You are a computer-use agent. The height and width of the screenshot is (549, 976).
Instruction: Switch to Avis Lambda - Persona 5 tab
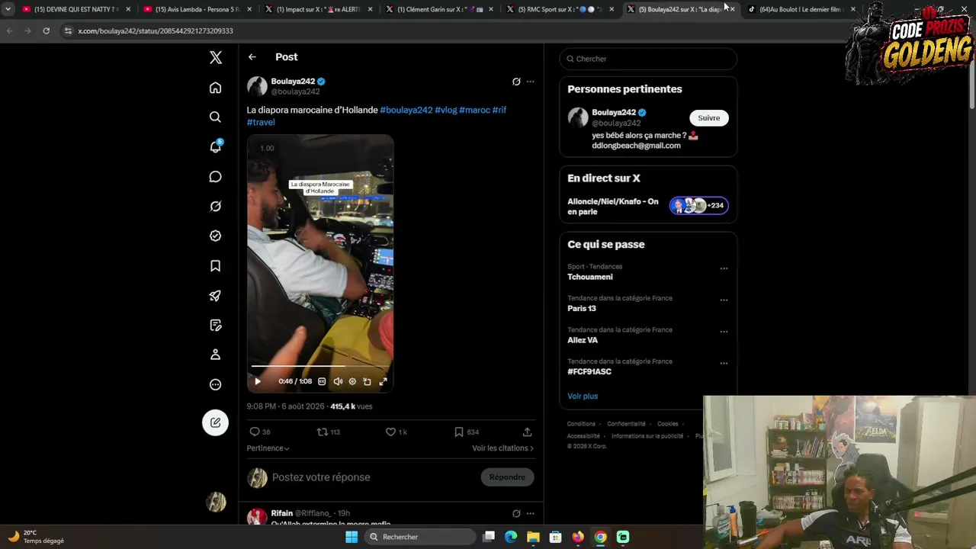[197, 9]
